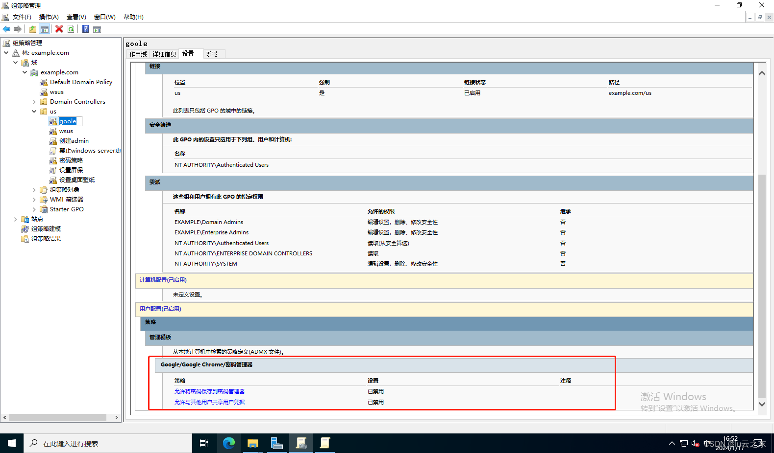Click the tree pane scroll-right arrow
The height and width of the screenshot is (453, 774).
(x=117, y=418)
